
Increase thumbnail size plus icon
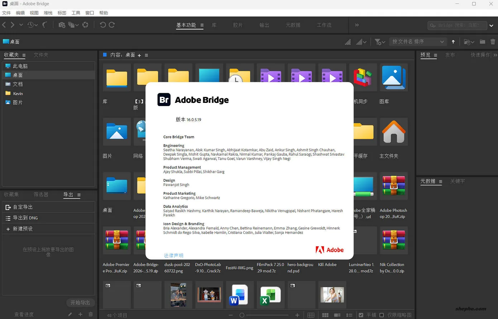click(x=297, y=315)
